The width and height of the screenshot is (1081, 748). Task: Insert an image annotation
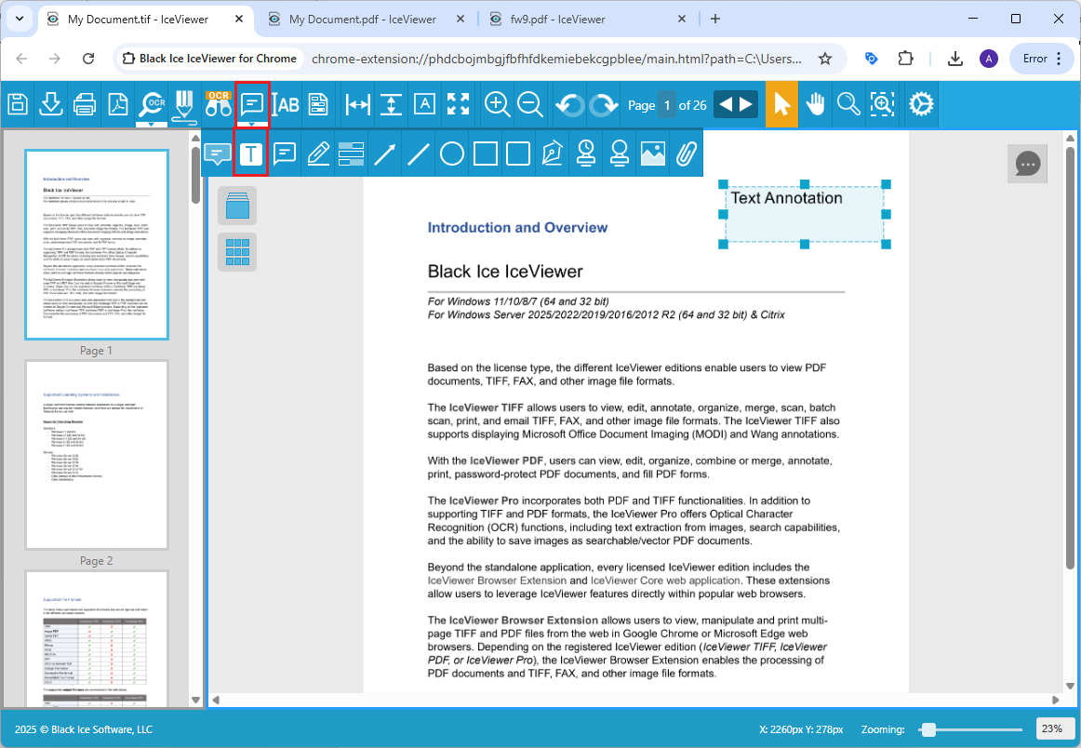coord(653,154)
